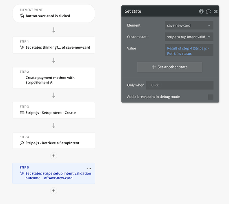Expand the Element dropdown showing save-new-card

189,25
